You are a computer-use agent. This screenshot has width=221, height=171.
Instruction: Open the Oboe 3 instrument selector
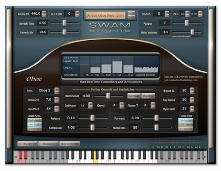pos(45,91)
